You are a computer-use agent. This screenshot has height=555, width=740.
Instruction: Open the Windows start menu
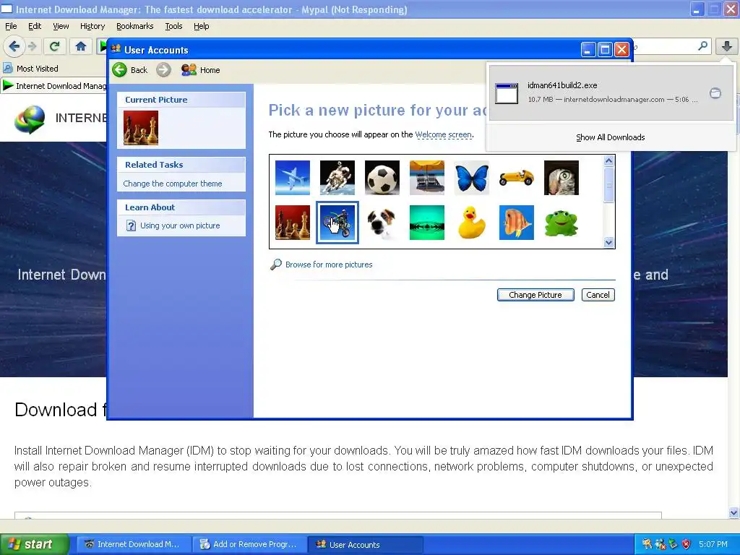click(34, 544)
